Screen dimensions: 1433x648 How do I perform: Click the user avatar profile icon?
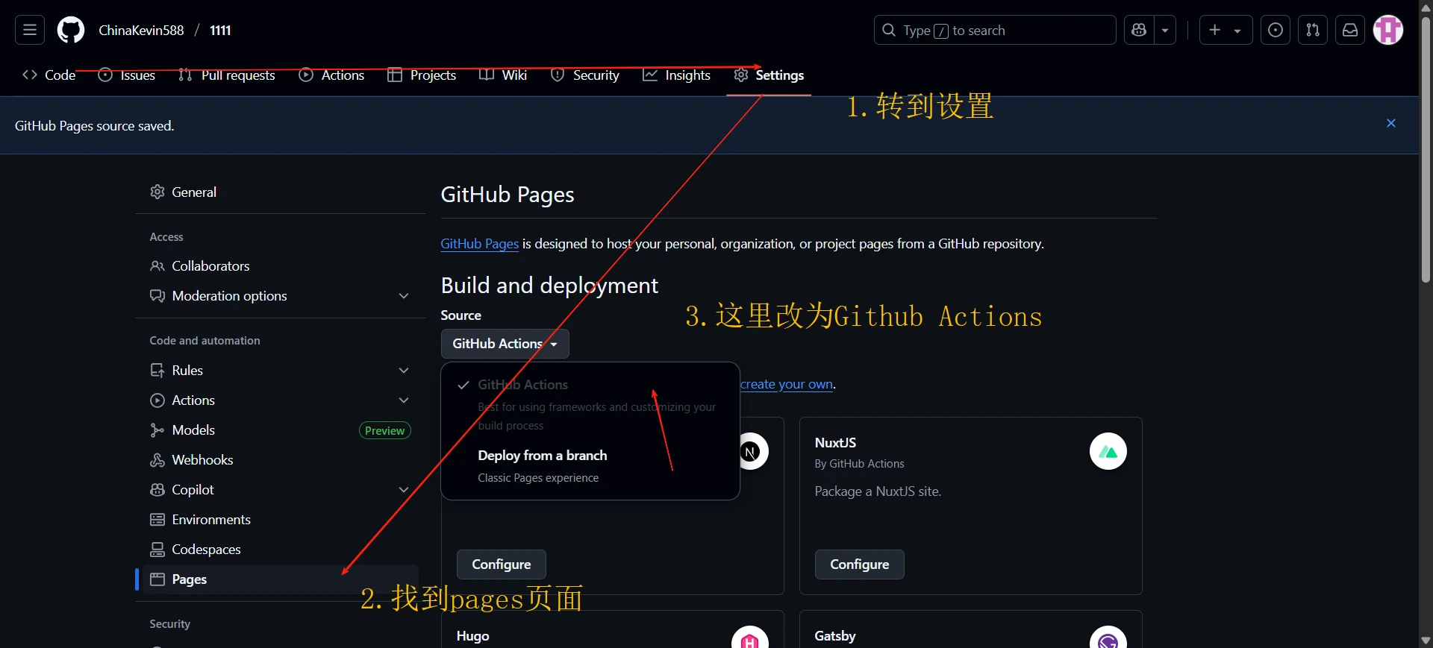point(1388,30)
